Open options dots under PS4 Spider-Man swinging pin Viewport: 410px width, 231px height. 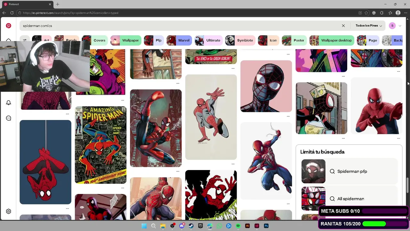288,204
